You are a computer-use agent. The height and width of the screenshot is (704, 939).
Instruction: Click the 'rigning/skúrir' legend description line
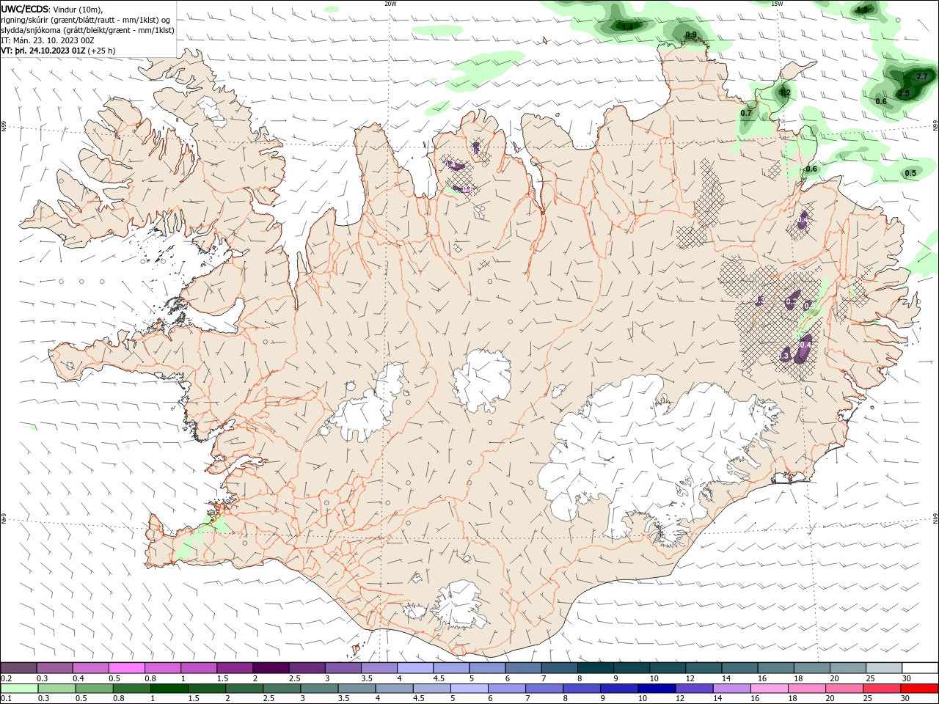[x=86, y=20]
